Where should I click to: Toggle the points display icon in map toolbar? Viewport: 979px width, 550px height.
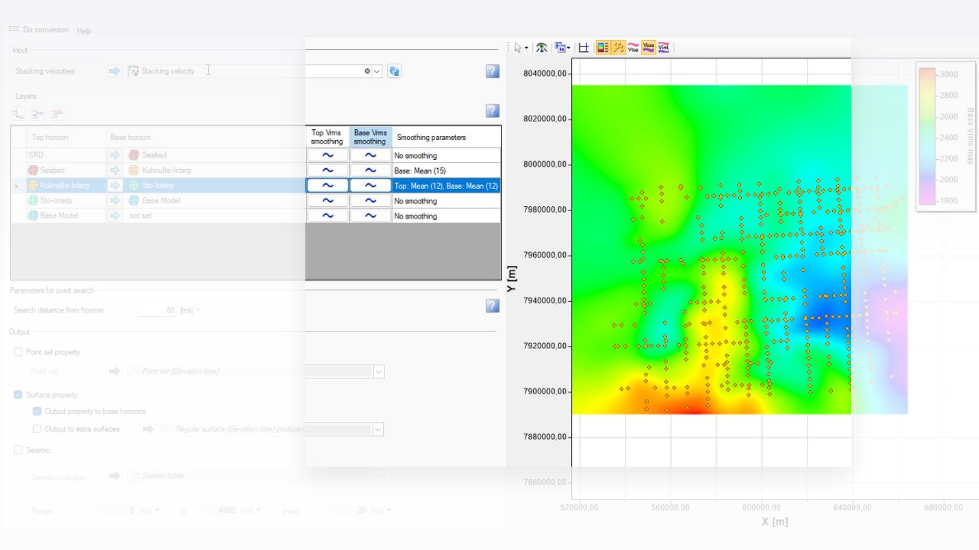tap(618, 48)
